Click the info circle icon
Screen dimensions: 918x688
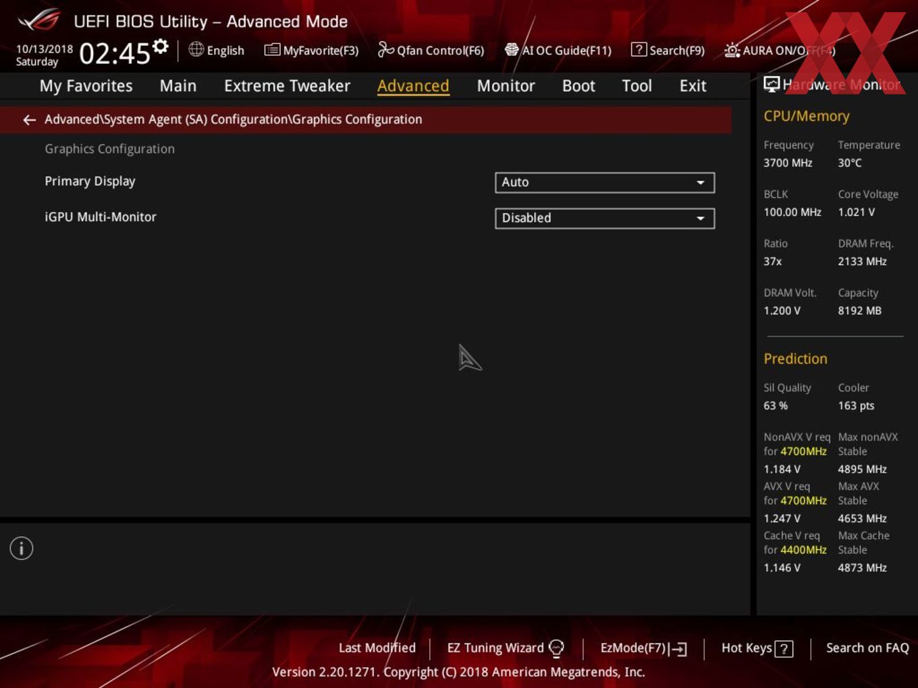(22, 548)
